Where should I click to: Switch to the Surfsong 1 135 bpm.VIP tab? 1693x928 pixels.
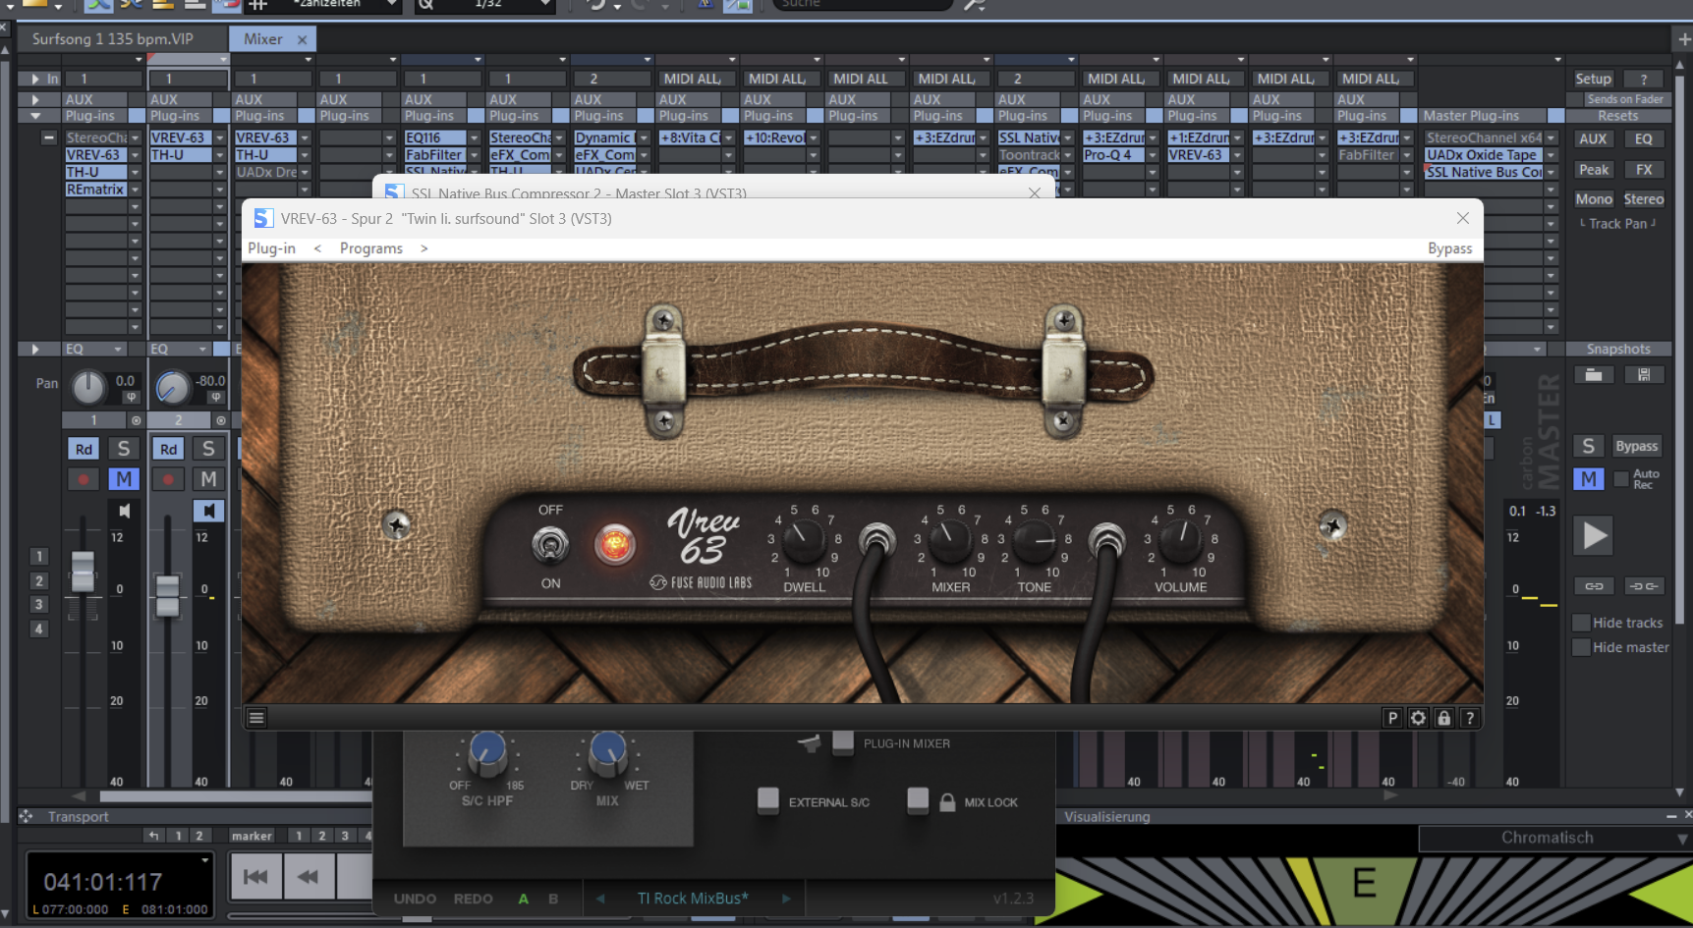113,39
